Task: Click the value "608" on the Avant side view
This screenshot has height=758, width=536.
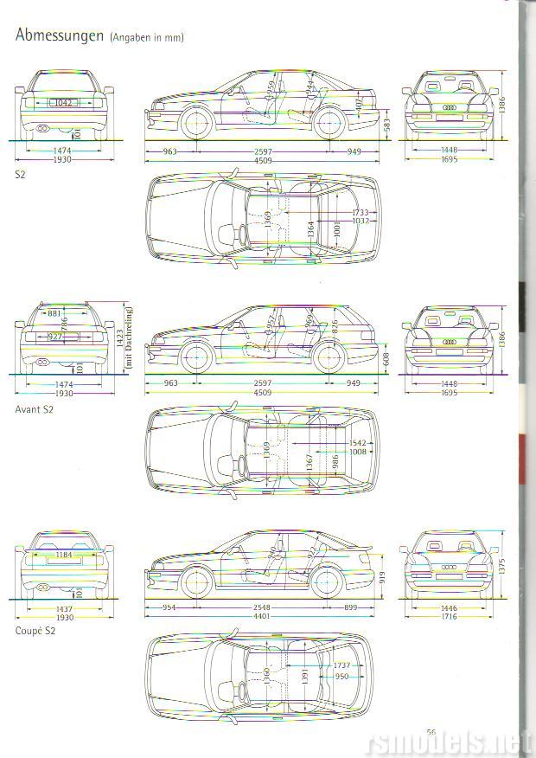Action: pyautogui.click(x=386, y=359)
